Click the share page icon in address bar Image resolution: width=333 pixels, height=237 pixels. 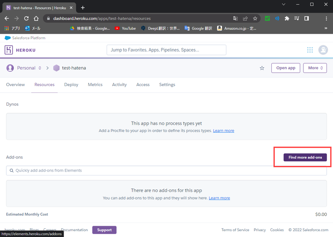tap(245, 18)
